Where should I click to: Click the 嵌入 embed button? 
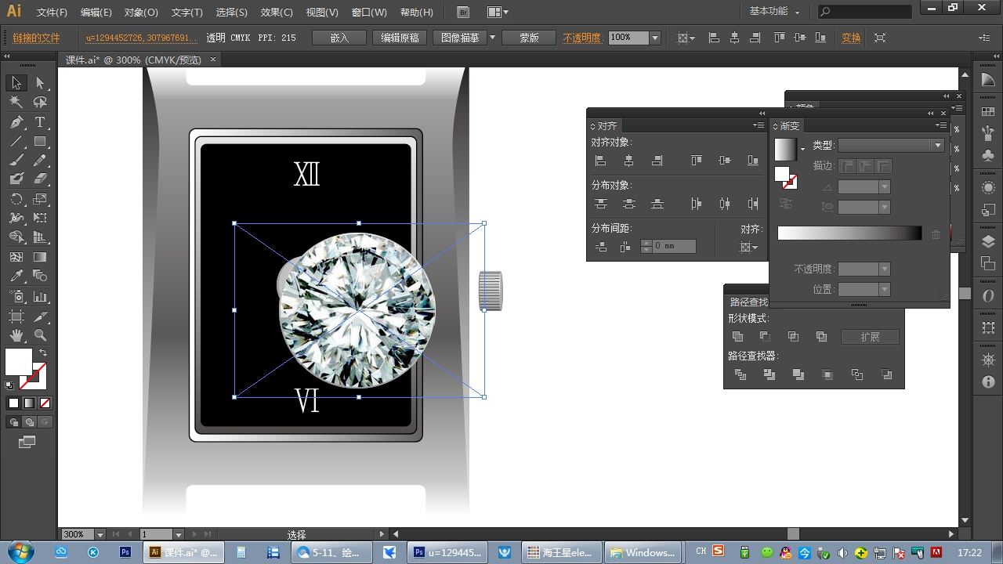click(x=340, y=38)
